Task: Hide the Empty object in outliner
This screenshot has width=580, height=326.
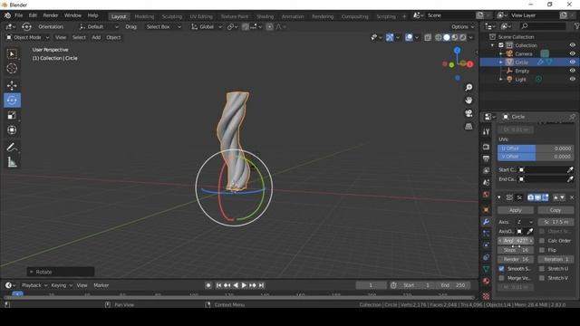Action: click(x=572, y=71)
